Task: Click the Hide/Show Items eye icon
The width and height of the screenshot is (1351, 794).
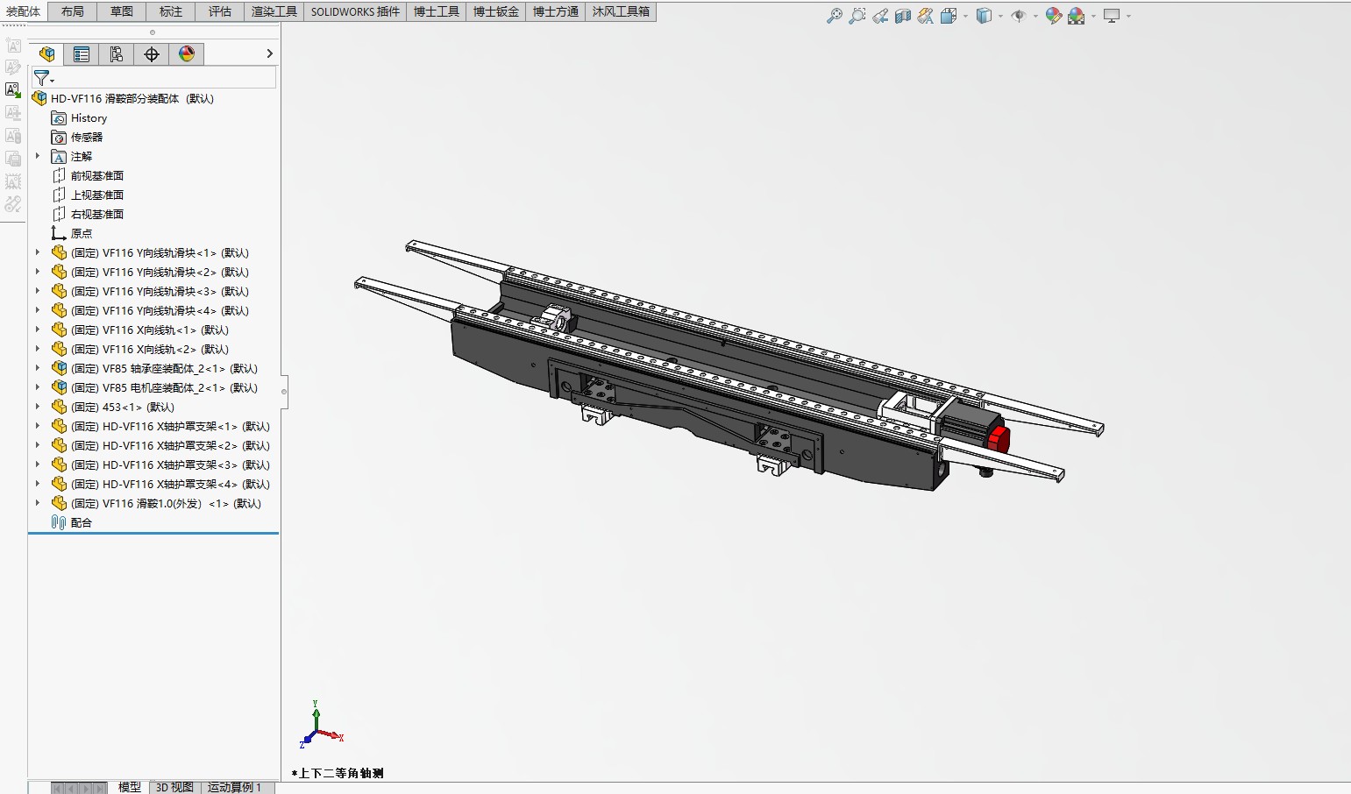Action: coord(1018,16)
